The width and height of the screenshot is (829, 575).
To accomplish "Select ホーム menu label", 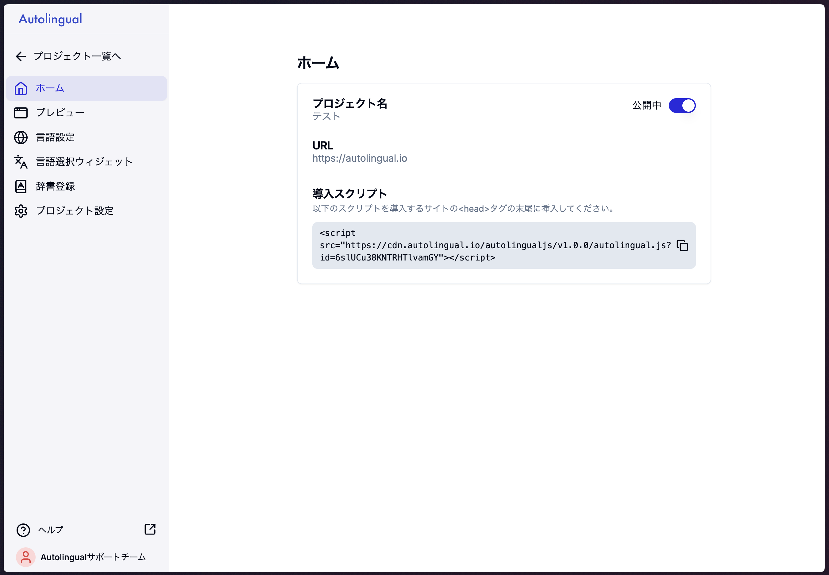I will coord(50,88).
